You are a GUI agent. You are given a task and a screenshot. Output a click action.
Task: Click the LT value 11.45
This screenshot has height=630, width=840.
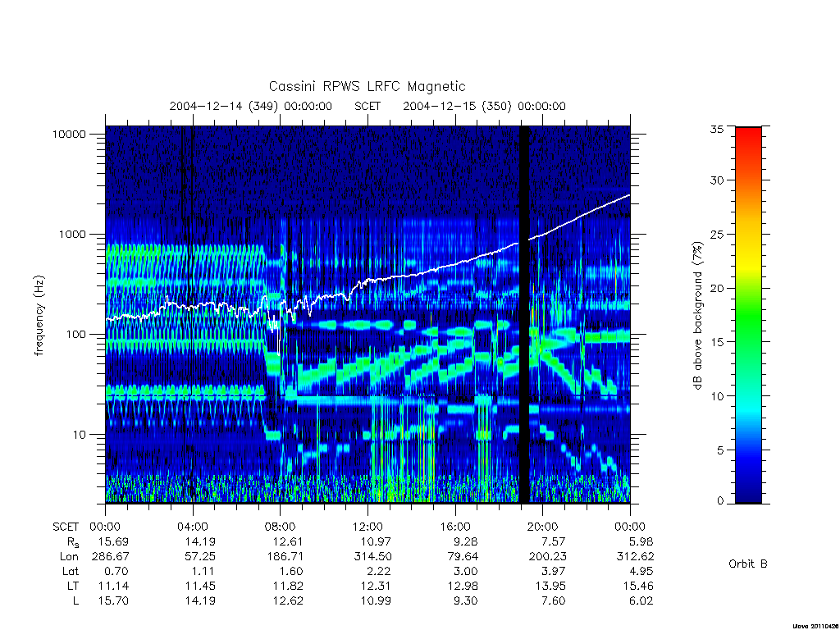pyautogui.click(x=200, y=586)
